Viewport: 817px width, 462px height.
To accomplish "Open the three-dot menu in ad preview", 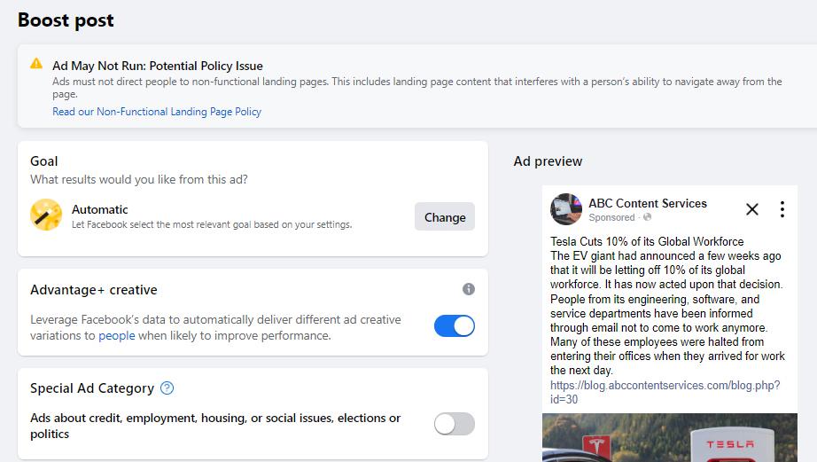I will pyautogui.click(x=782, y=209).
